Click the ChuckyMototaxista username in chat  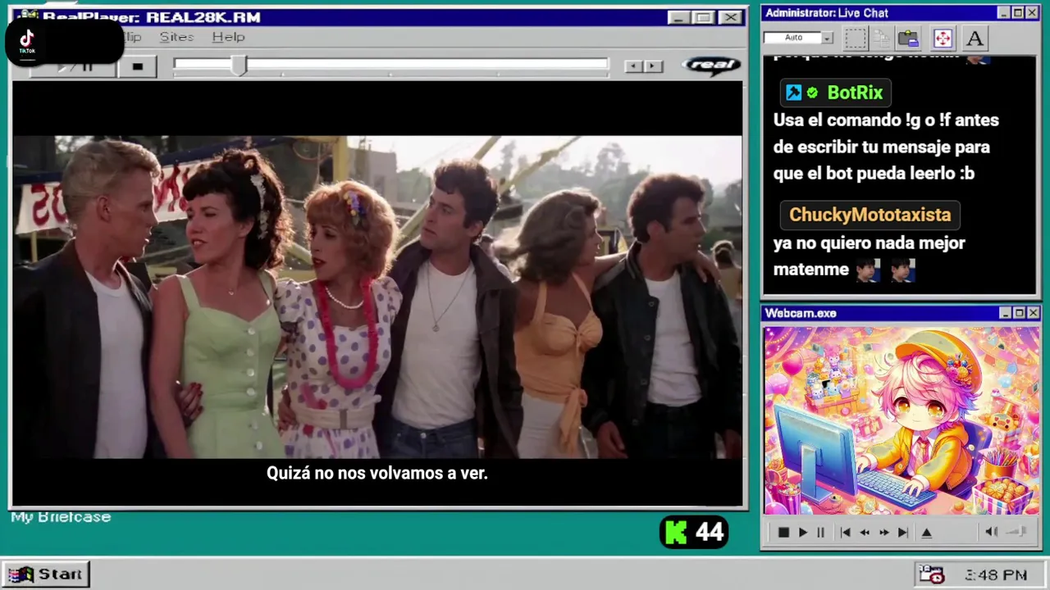(870, 215)
